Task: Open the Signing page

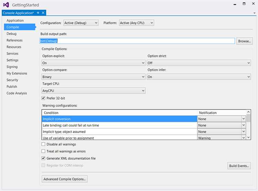Action: coord(12,67)
